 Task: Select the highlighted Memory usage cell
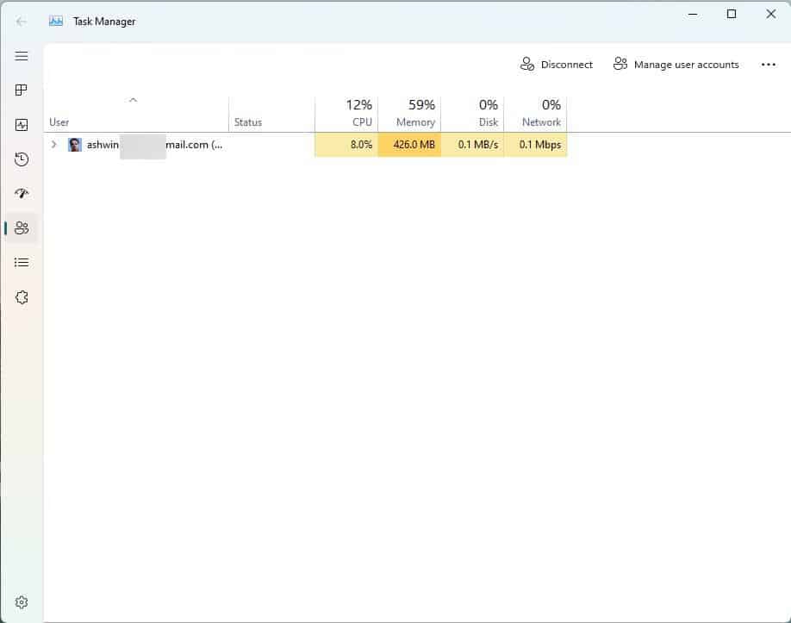coord(410,144)
